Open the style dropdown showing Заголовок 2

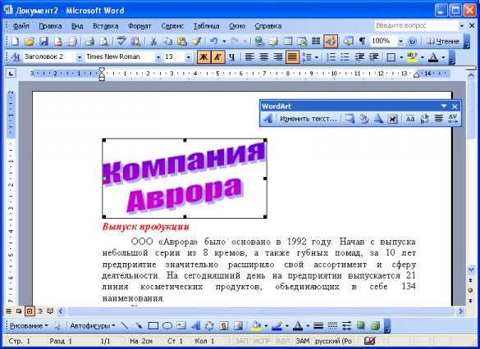pos(80,57)
